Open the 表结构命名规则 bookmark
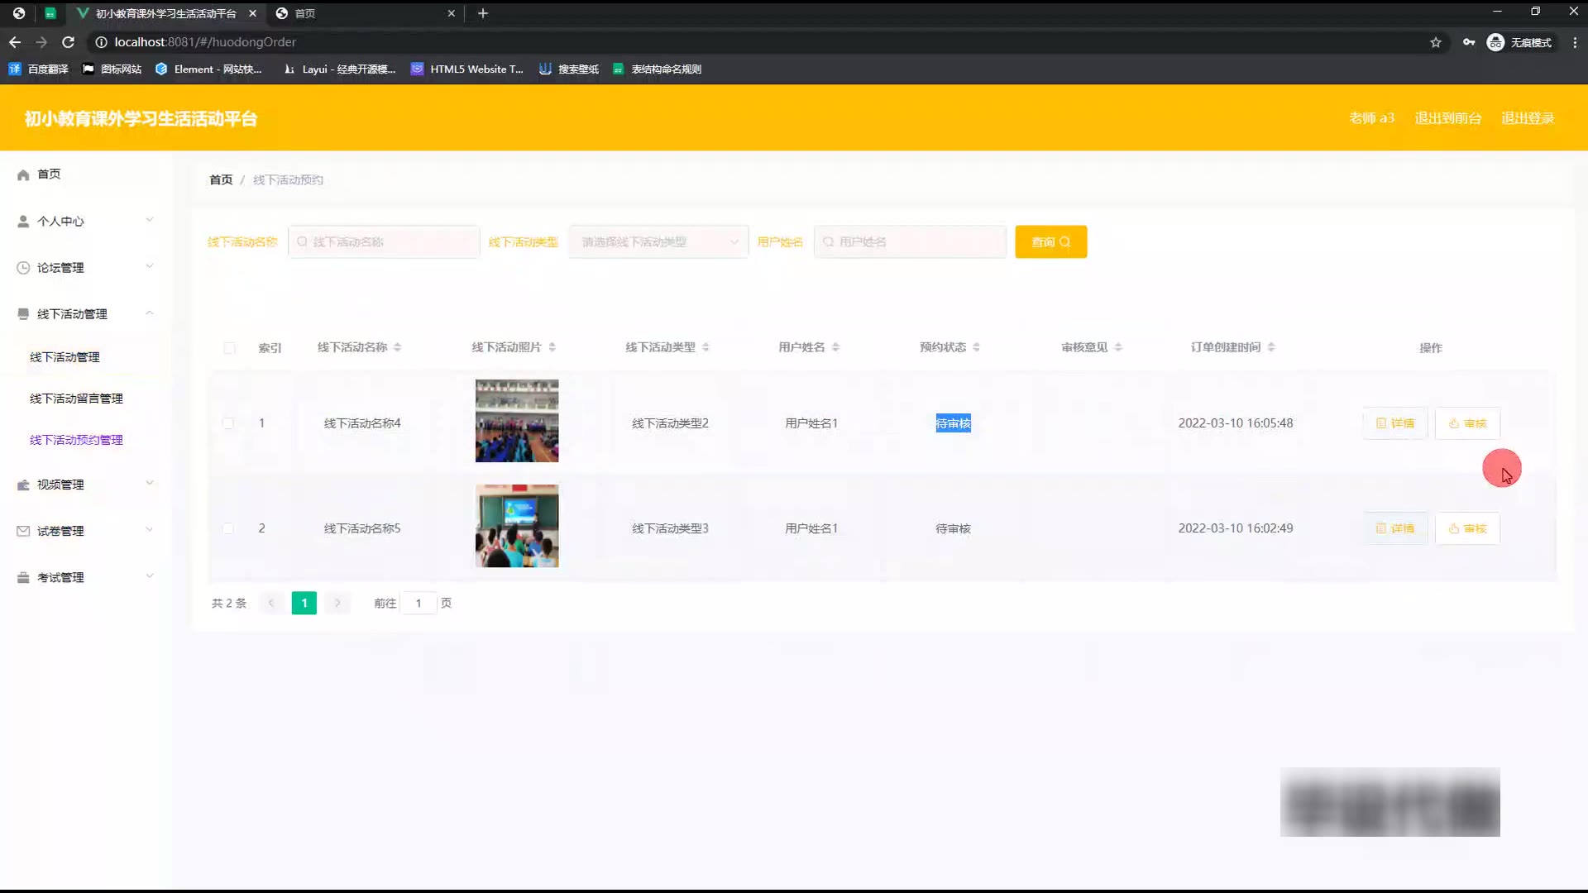The image size is (1588, 893). click(x=658, y=69)
